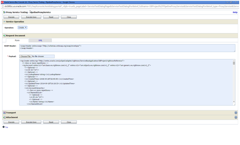Open the Operation dropdown showing Create

coord(23,27)
